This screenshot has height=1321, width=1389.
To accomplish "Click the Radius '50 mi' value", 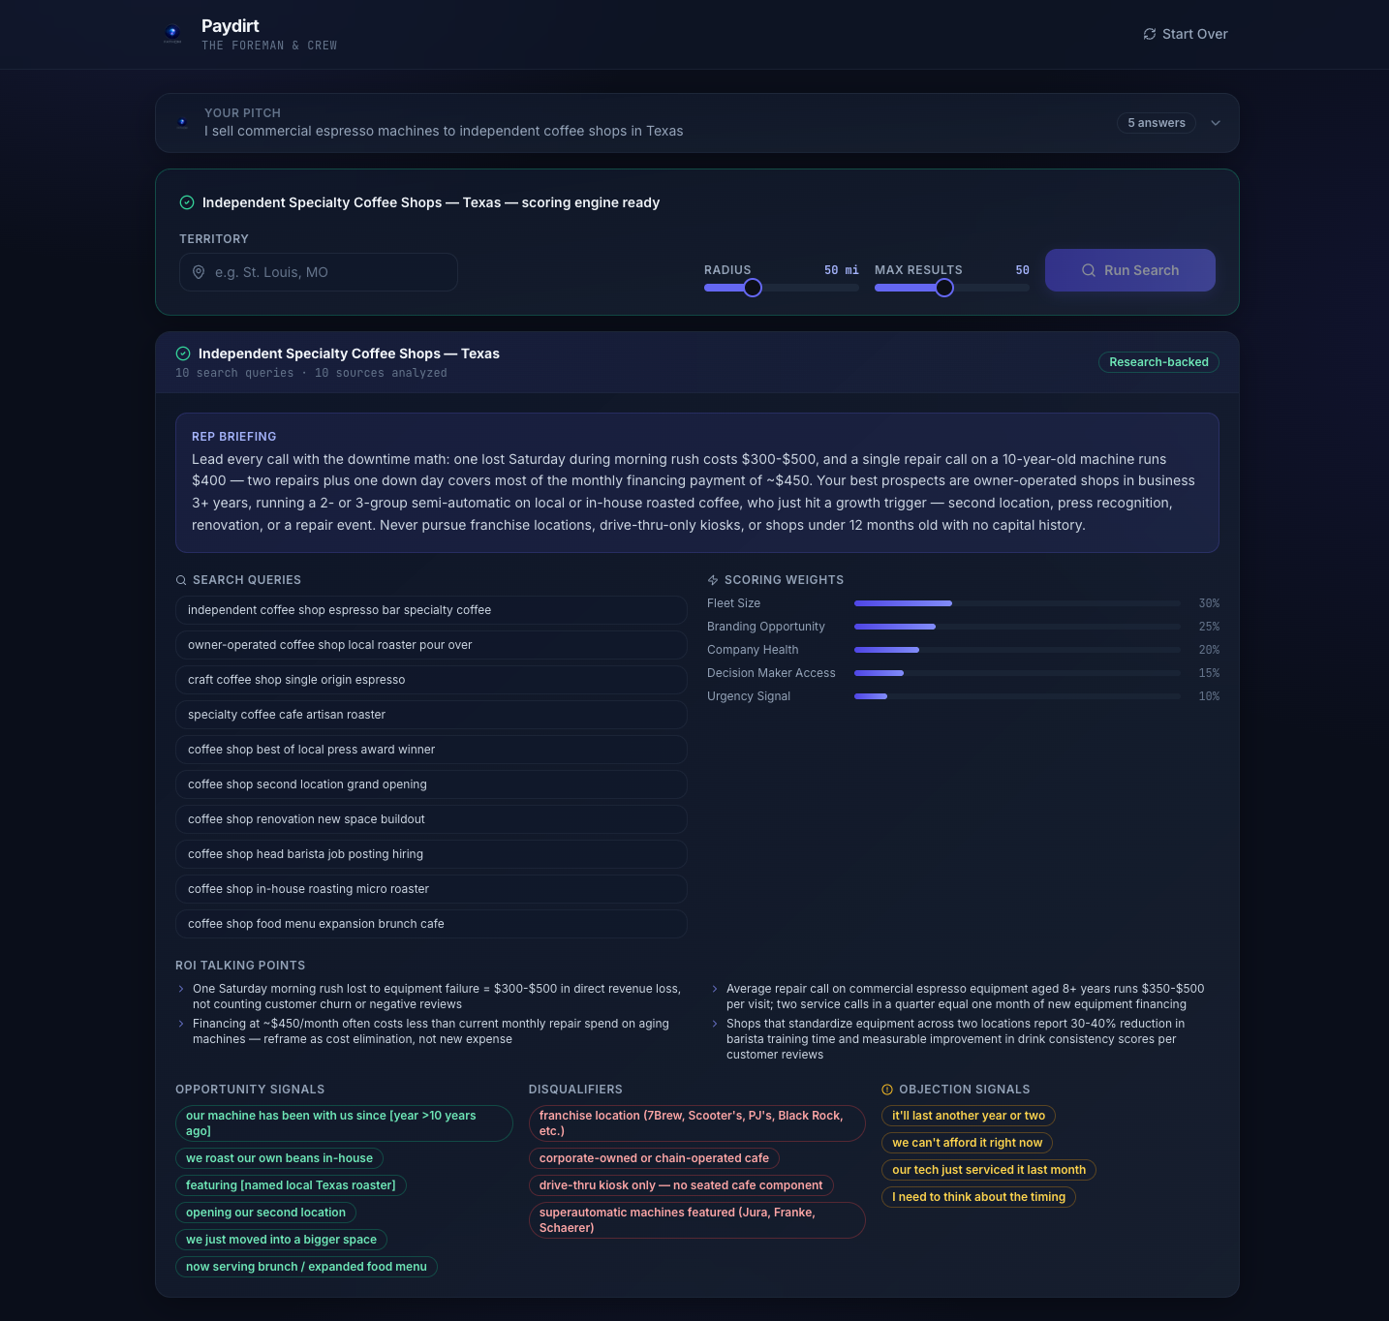I will coord(841,270).
